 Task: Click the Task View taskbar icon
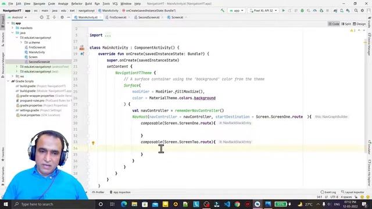tap(112, 204)
